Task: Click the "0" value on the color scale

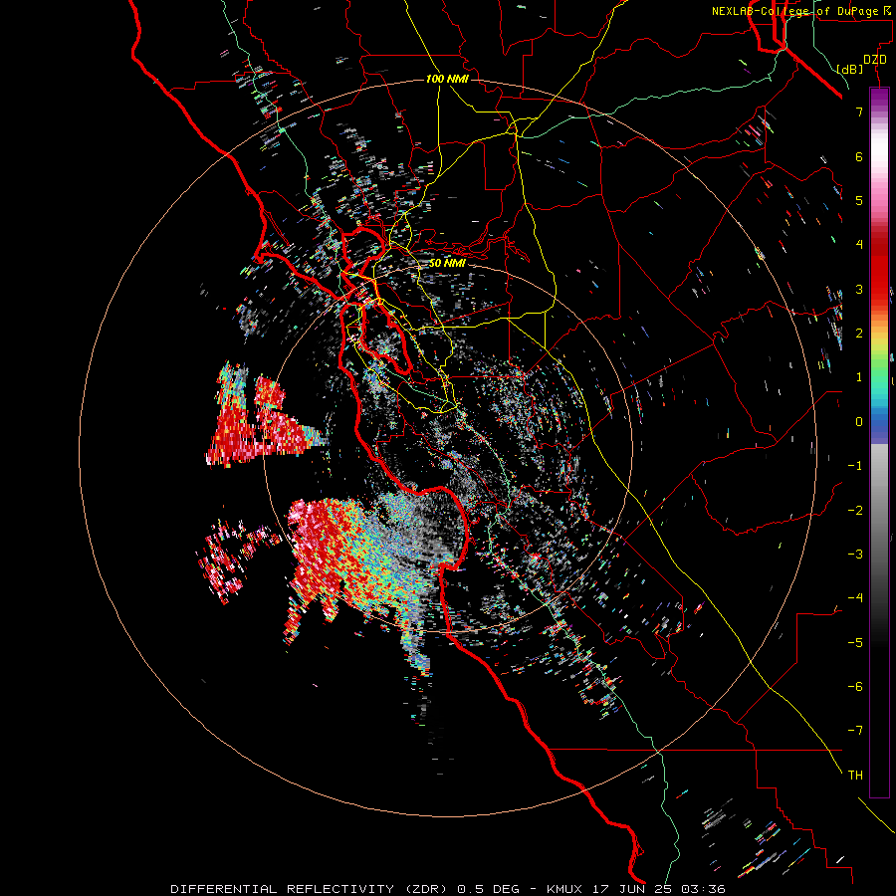Action: coord(859,422)
